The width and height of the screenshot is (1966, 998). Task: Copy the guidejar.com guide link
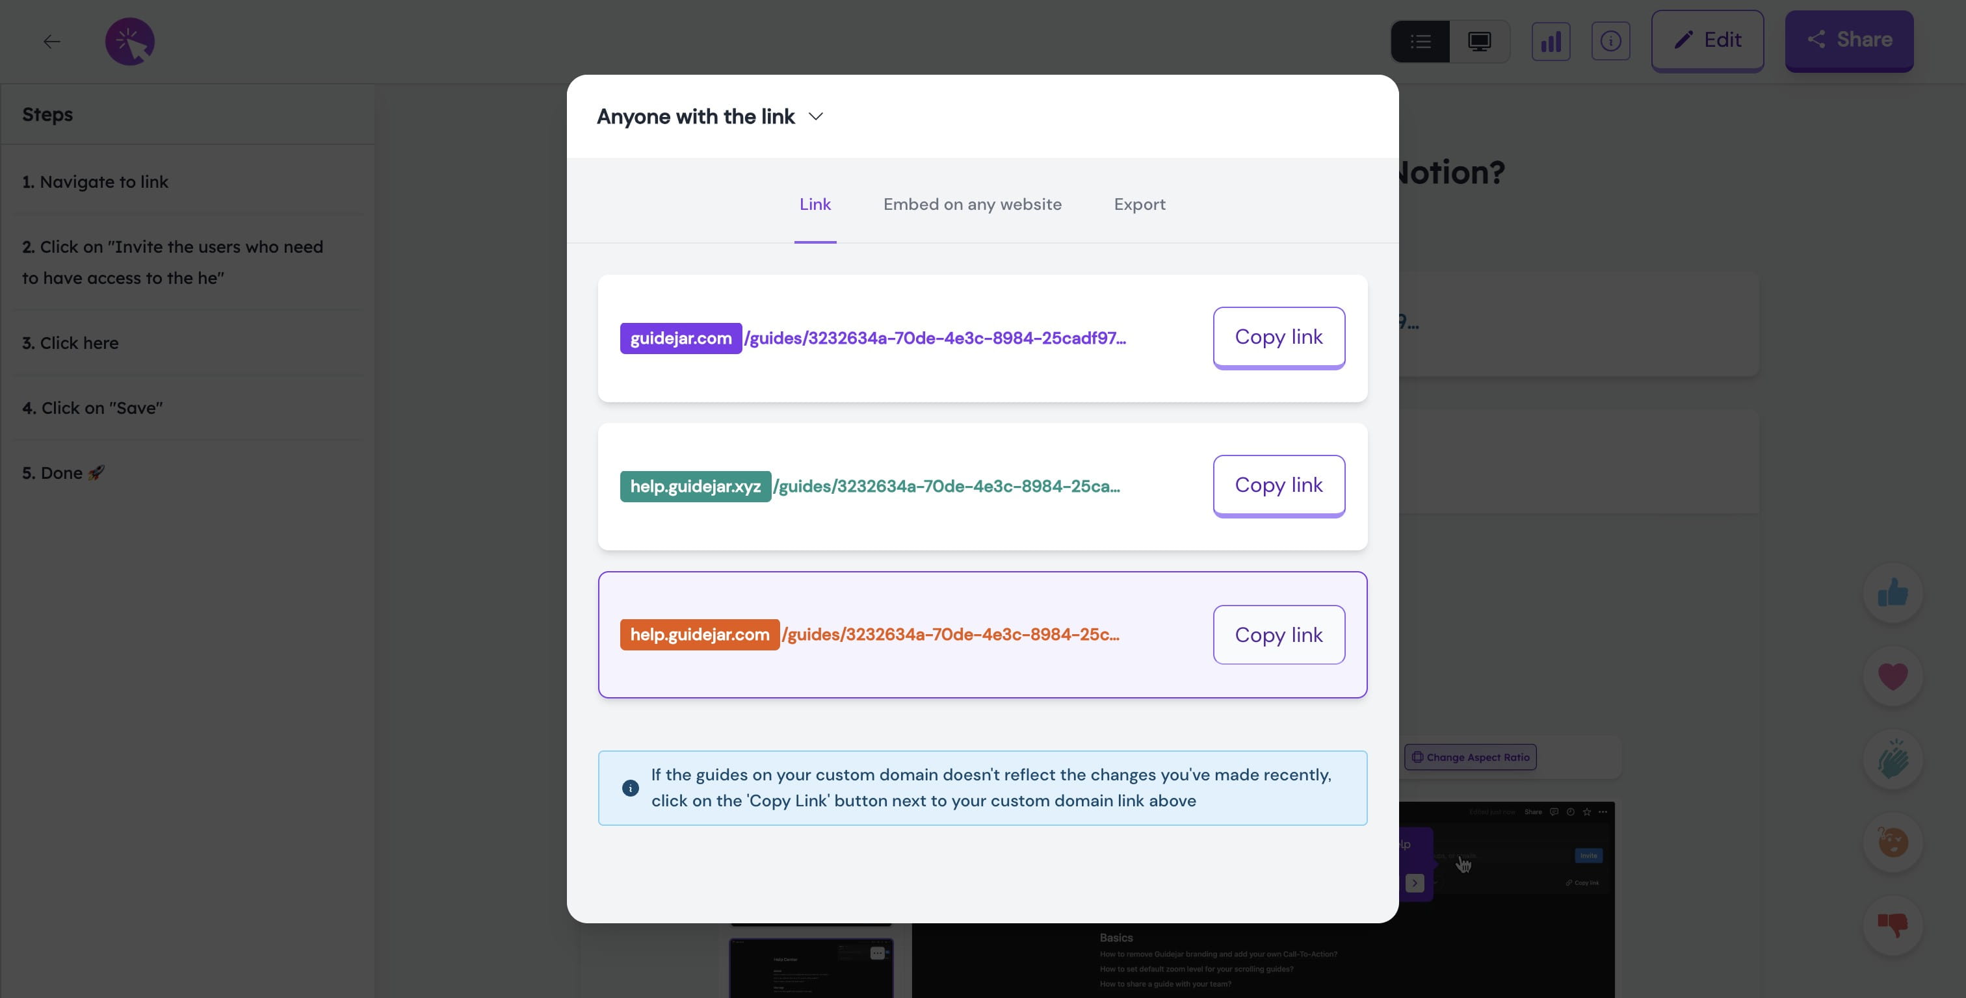click(x=1278, y=337)
